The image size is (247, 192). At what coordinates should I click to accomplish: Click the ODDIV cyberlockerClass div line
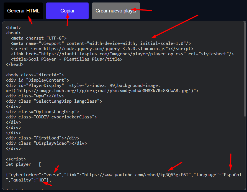pos(51,117)
